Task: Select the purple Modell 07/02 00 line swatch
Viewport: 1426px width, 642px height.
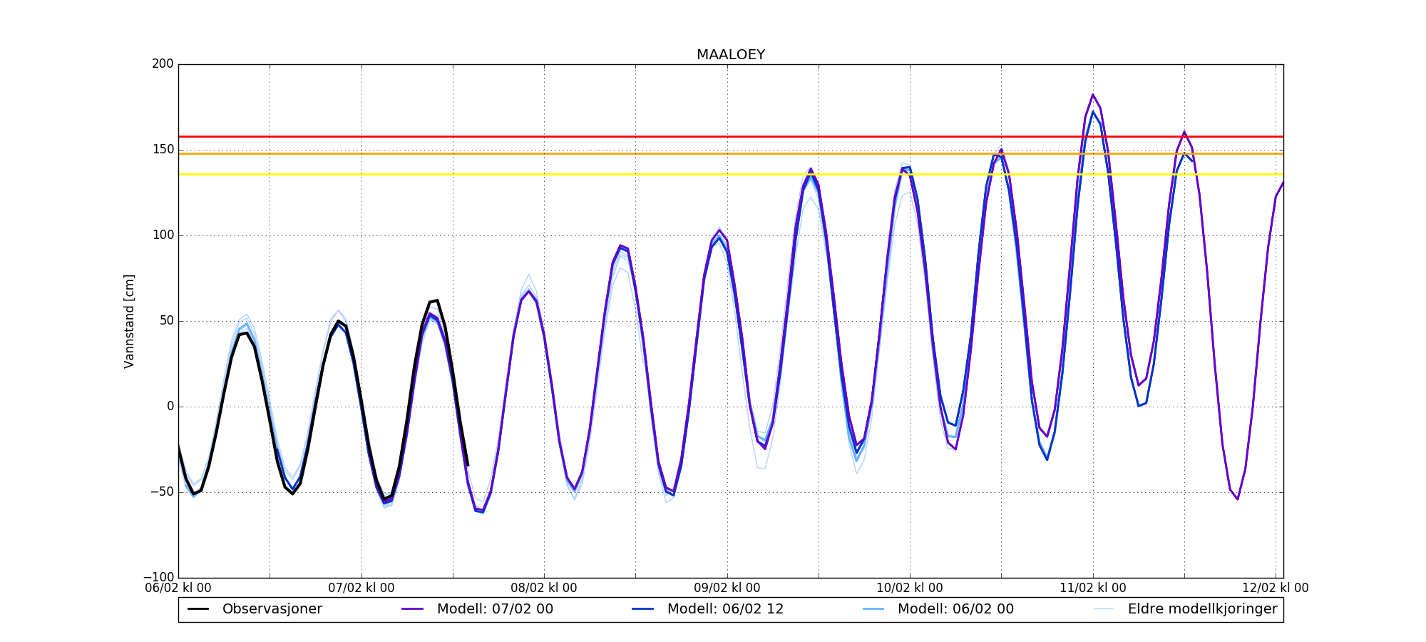Action: coord(413,609)
